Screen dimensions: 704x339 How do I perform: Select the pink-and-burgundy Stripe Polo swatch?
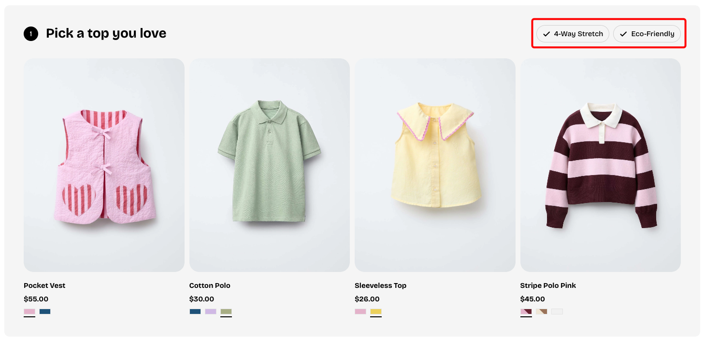[526, 312]
